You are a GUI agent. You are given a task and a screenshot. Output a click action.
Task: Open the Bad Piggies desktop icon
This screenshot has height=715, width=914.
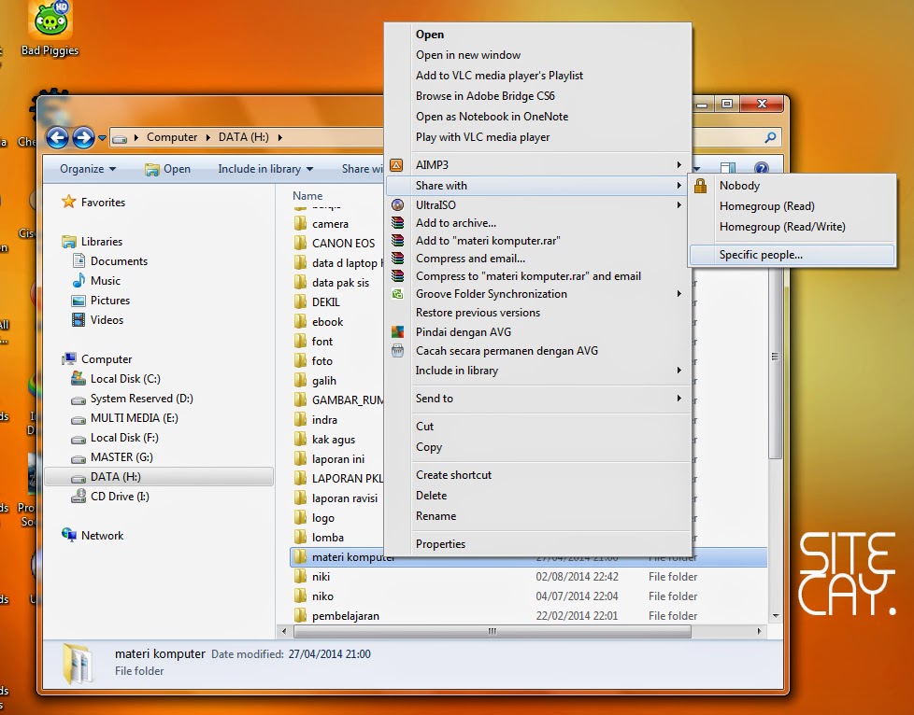coord(50,28)
